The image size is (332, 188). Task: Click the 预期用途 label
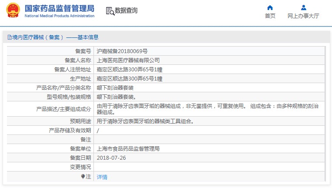coord(80,121)
